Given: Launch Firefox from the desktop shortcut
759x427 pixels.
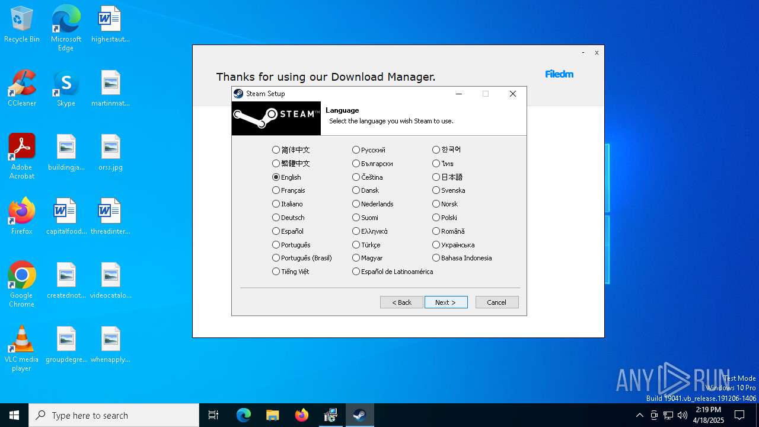Looking at the screenshot, I should pos(22,217).
